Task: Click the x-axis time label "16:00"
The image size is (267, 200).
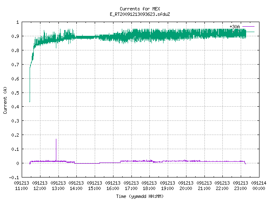Action: point(113,188)
